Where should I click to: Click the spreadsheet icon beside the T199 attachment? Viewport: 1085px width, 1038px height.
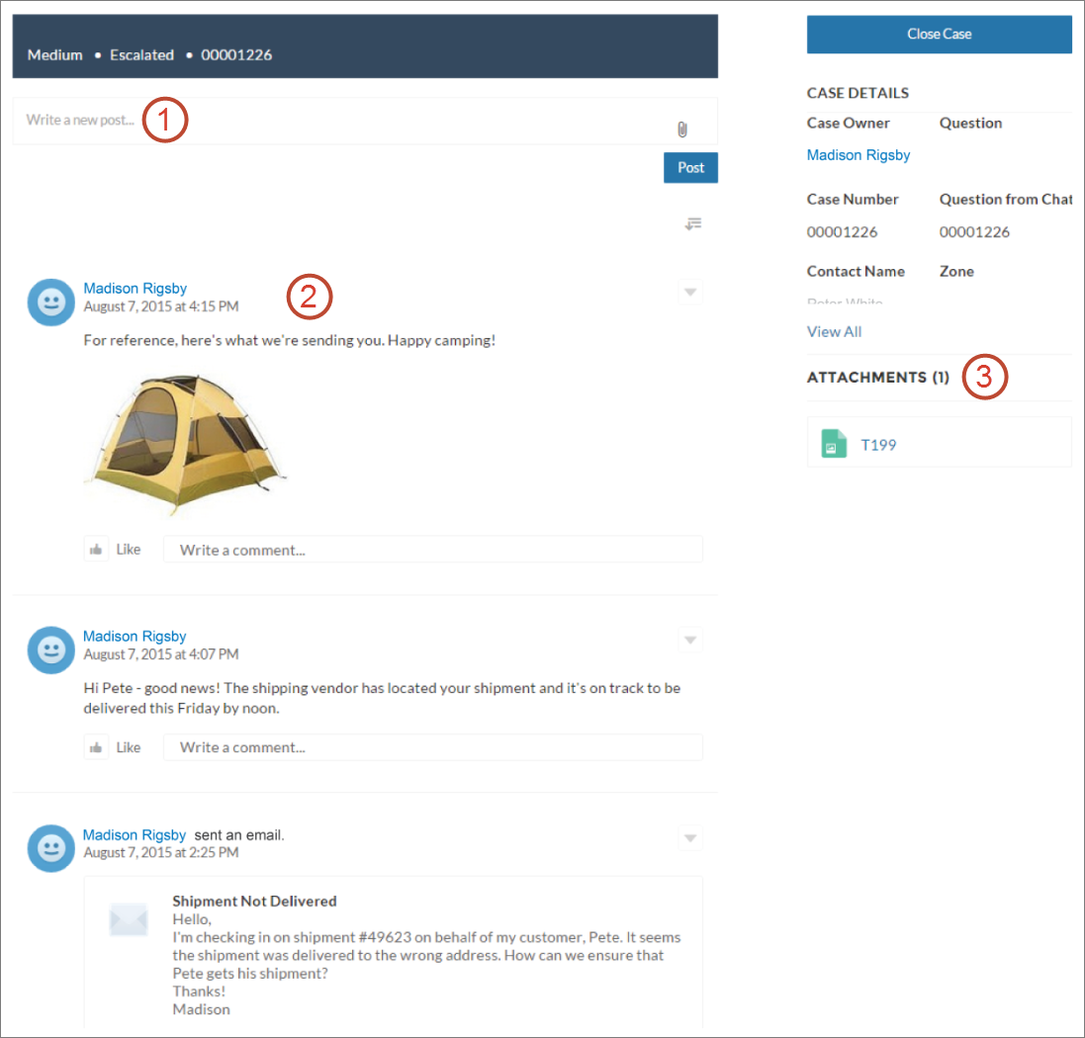point(834,444)
